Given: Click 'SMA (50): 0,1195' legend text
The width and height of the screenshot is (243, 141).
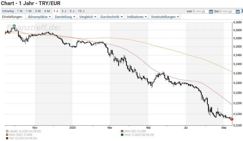Looking at the screenshot, I should [x=135, y=131].
